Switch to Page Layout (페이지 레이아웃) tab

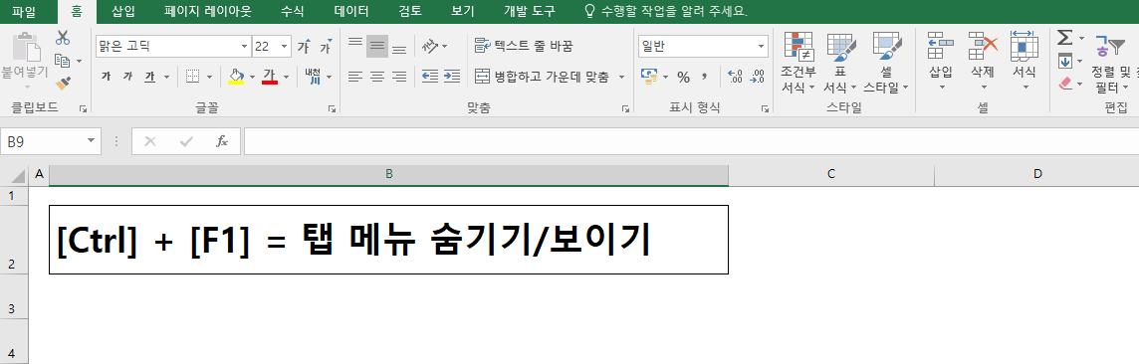click(x=208, y=11)
